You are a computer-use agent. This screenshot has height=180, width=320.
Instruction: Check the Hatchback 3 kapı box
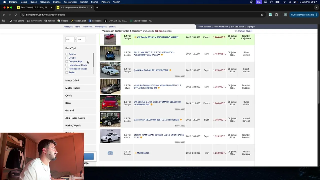pyautogui.click(x=67, y=65)
